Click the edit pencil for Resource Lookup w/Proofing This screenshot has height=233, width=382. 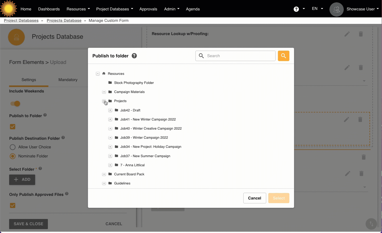[x=347, y=34]
